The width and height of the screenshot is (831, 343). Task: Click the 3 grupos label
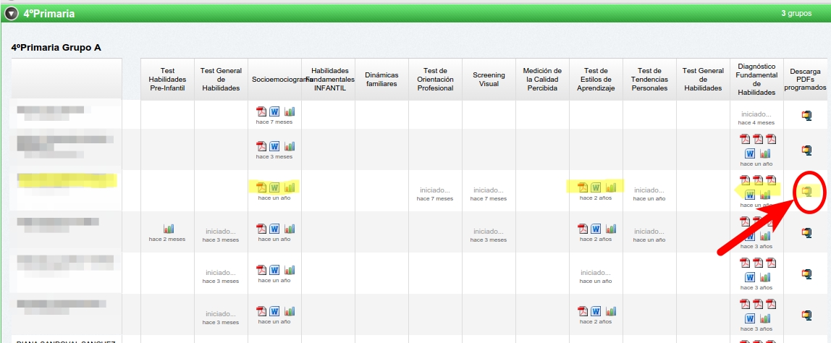coord(796,13)
